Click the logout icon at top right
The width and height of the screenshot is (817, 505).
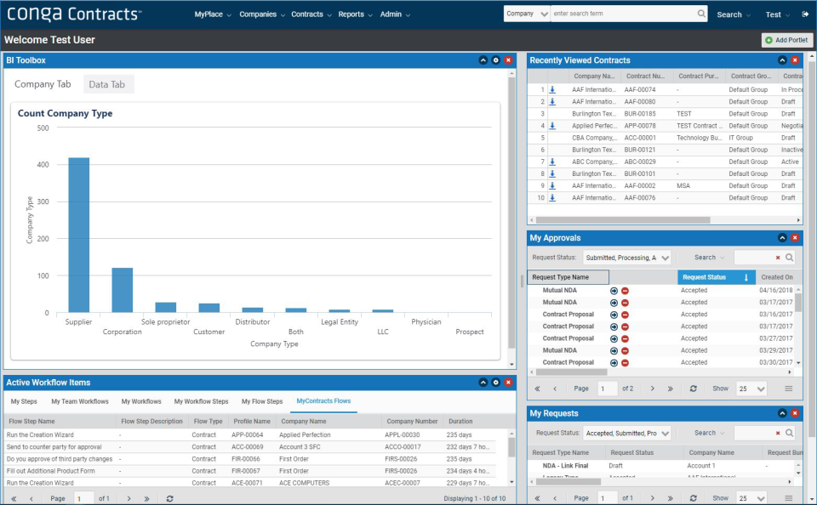click(x=805, y=14)
